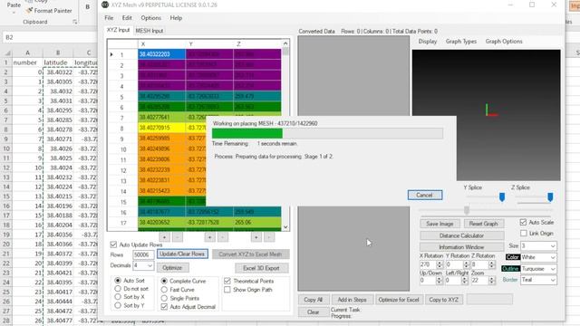Click the Add in Steps button

click(352, 300)
